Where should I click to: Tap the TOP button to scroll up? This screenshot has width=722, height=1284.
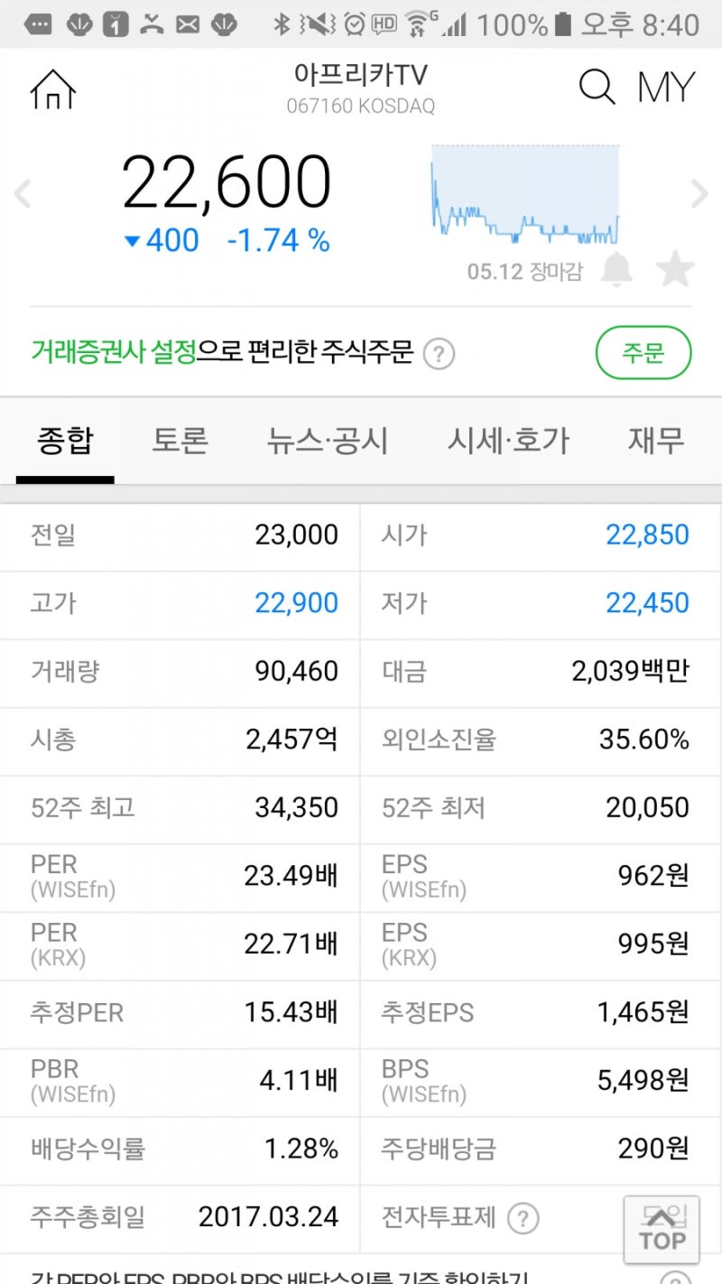pos(663,1228)
